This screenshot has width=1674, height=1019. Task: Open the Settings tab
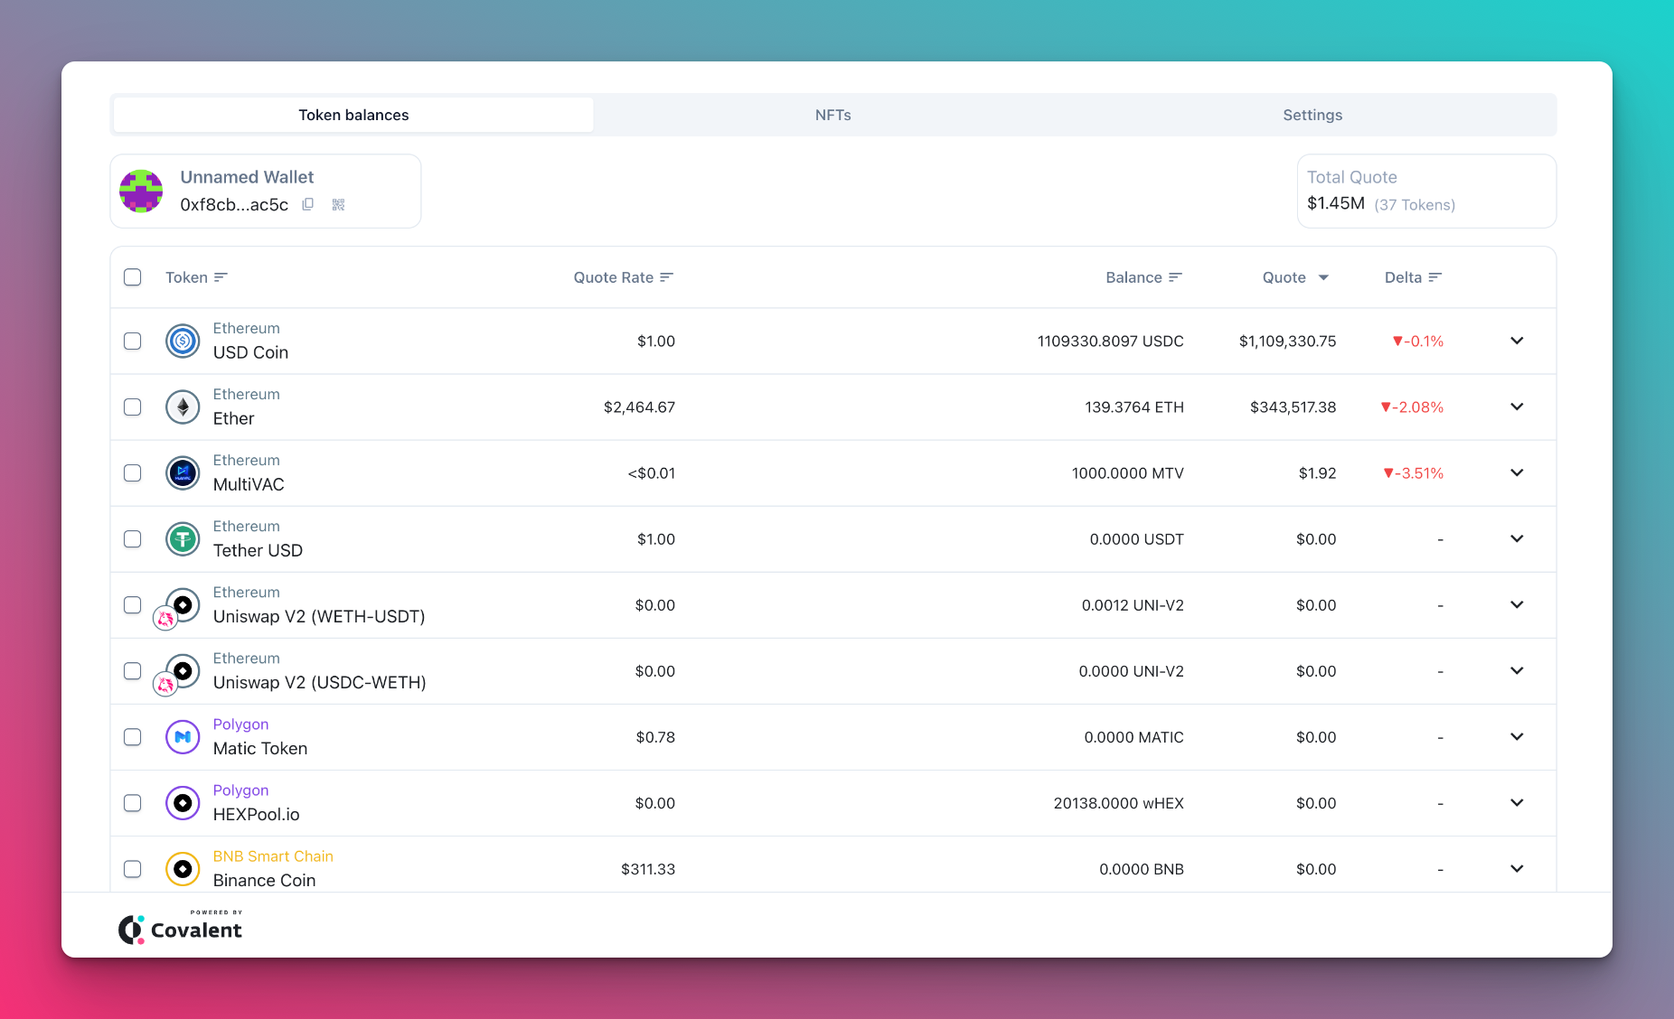click(x=1312, y=115)
